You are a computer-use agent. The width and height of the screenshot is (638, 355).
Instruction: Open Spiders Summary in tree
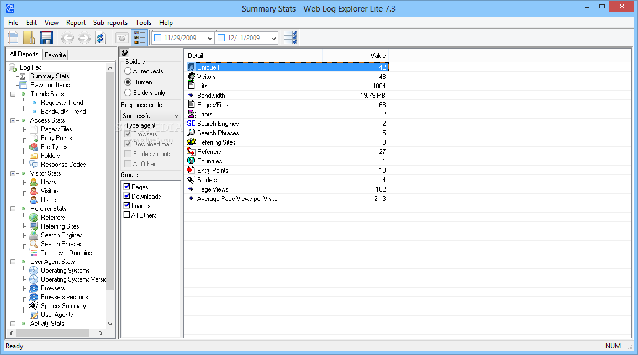64,306
